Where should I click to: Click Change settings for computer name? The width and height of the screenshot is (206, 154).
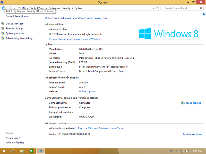click(x=192, y=103)
